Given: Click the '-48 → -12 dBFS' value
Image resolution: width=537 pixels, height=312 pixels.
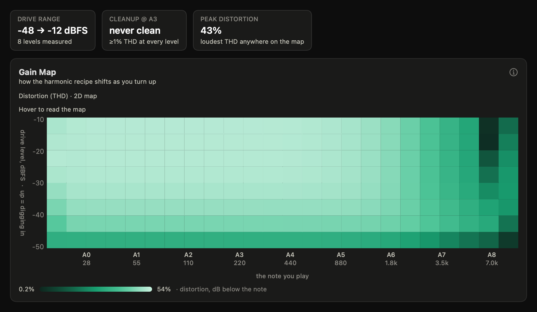Looking at the screenshot, I should (52, 30).
